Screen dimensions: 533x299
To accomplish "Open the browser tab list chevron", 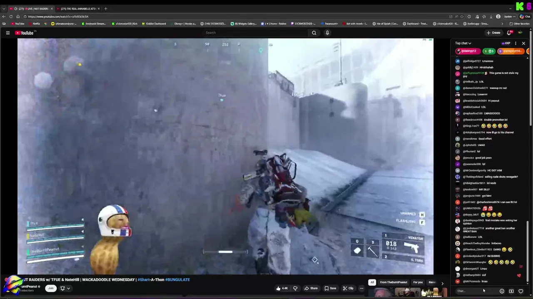I will point(4,8).
